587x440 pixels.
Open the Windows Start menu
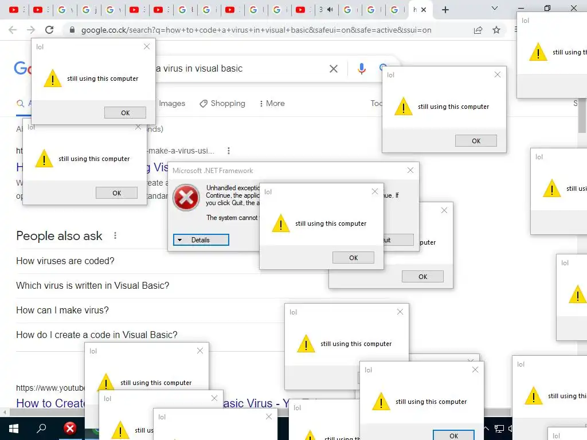[14, 429]
